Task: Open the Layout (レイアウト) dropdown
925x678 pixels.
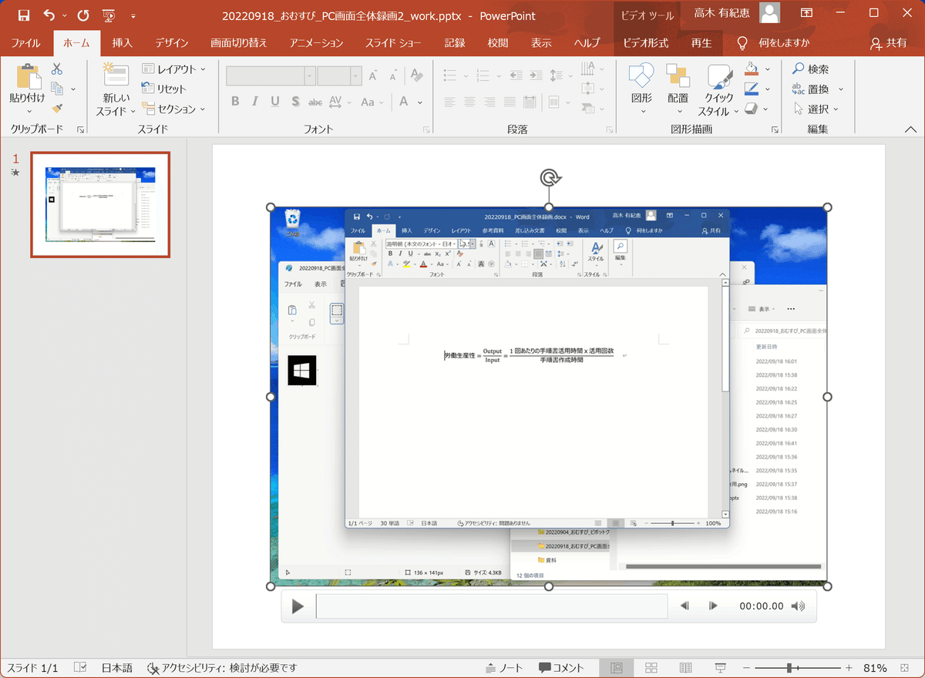Action: [x=174, y=69]
